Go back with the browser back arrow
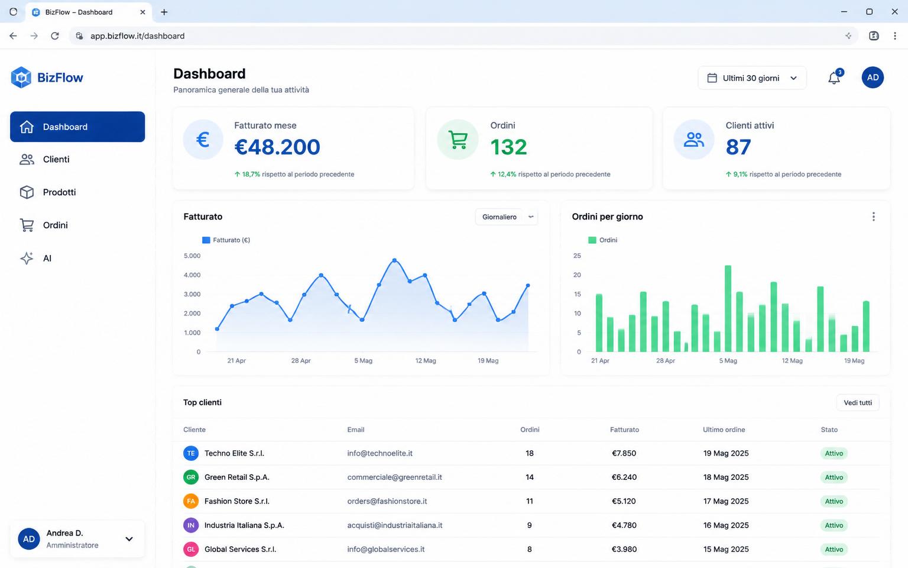The height and width of the screenshot is (568, 908). coord(13,36)
